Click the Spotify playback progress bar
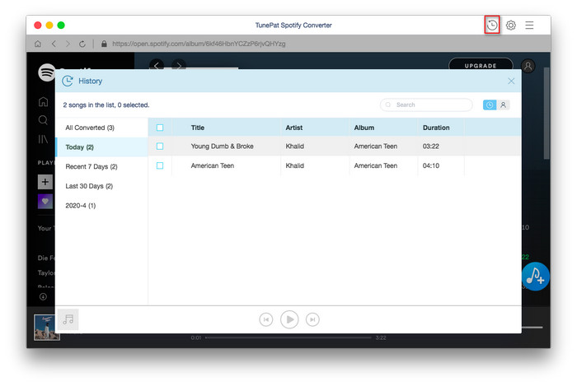 pyautogui.click(x=288, y=337)
